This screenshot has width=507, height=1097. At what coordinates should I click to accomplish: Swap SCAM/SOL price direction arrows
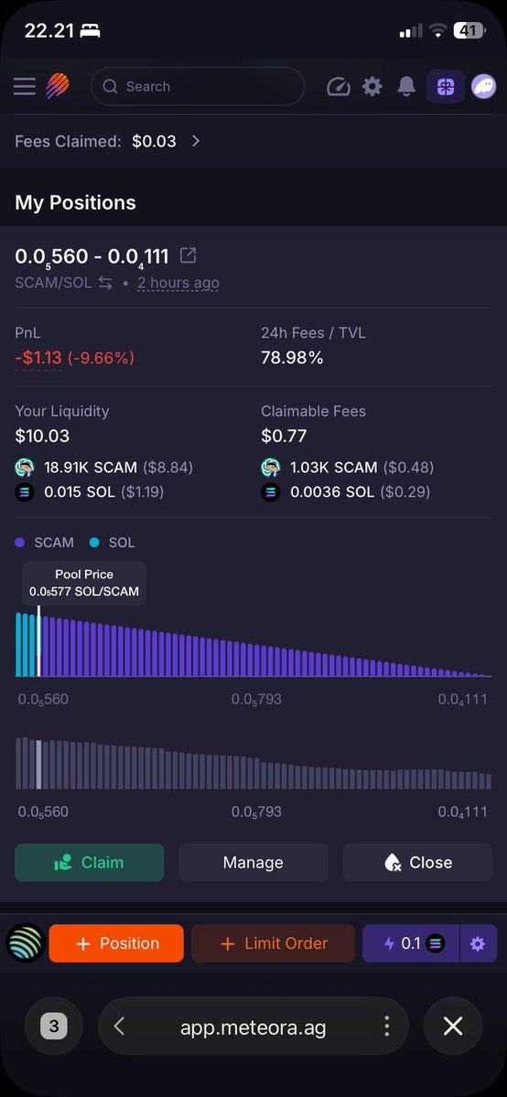point(105,284)
